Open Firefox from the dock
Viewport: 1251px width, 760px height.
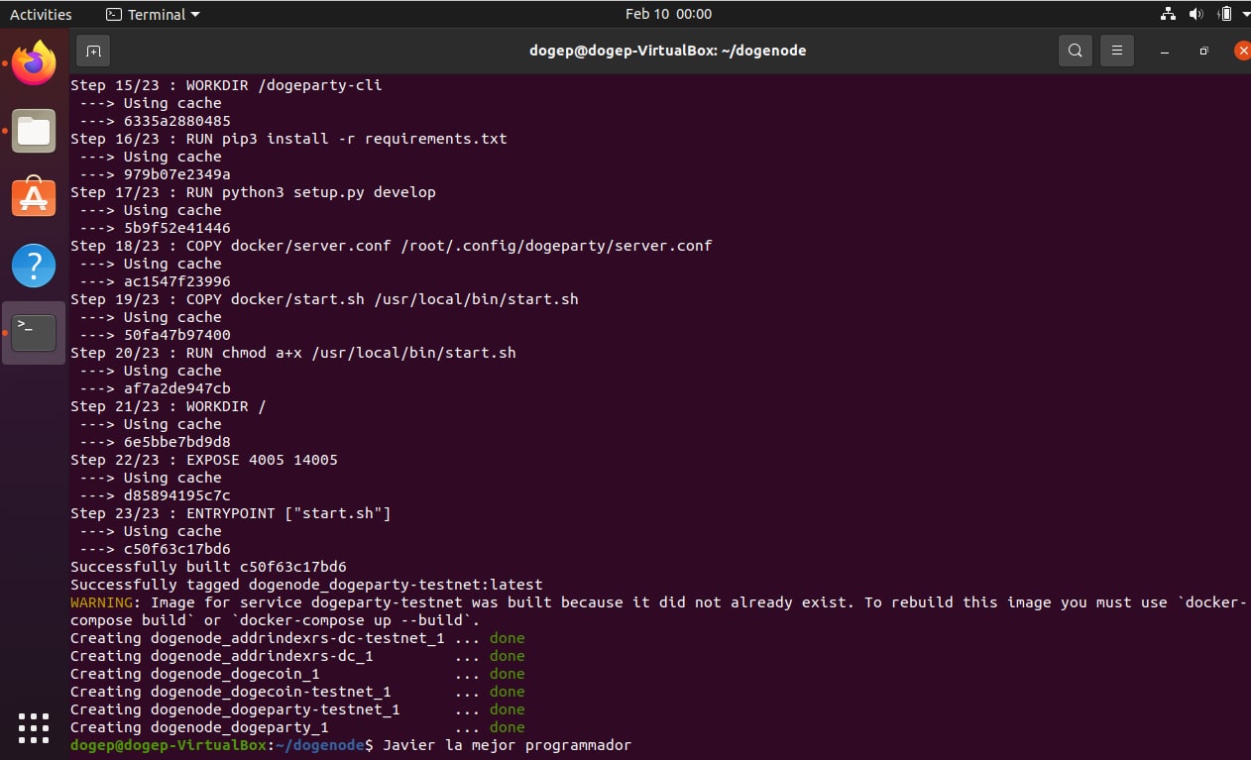[x=34, y=64]
